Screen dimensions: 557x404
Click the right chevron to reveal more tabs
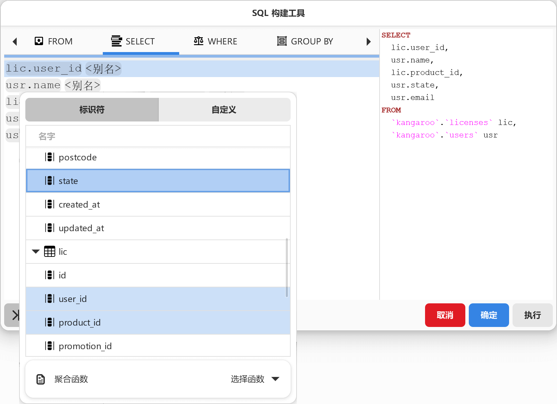point(368,41)
